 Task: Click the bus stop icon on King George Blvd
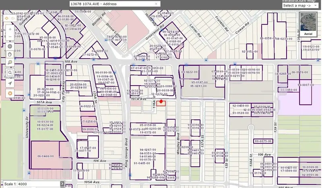click(130, 175)
